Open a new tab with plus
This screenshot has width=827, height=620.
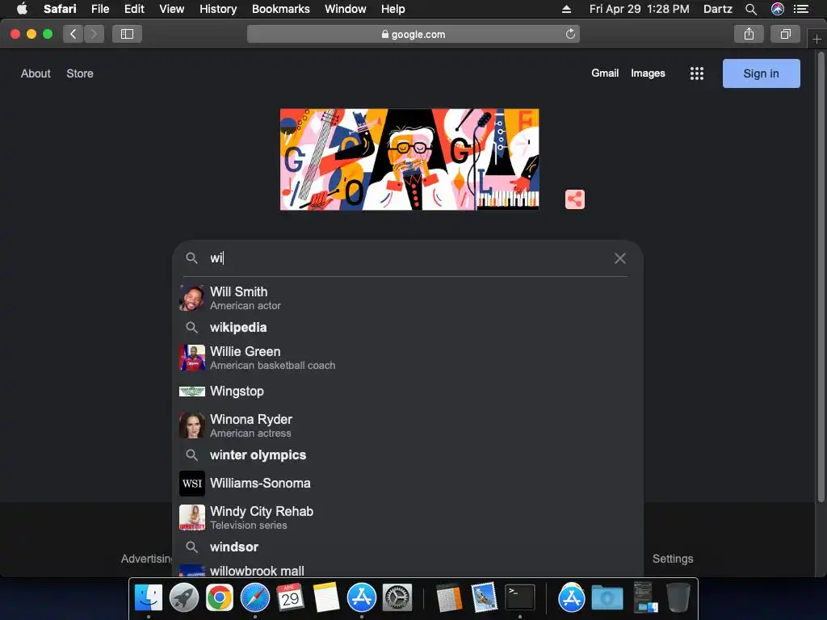pos(817,40)
